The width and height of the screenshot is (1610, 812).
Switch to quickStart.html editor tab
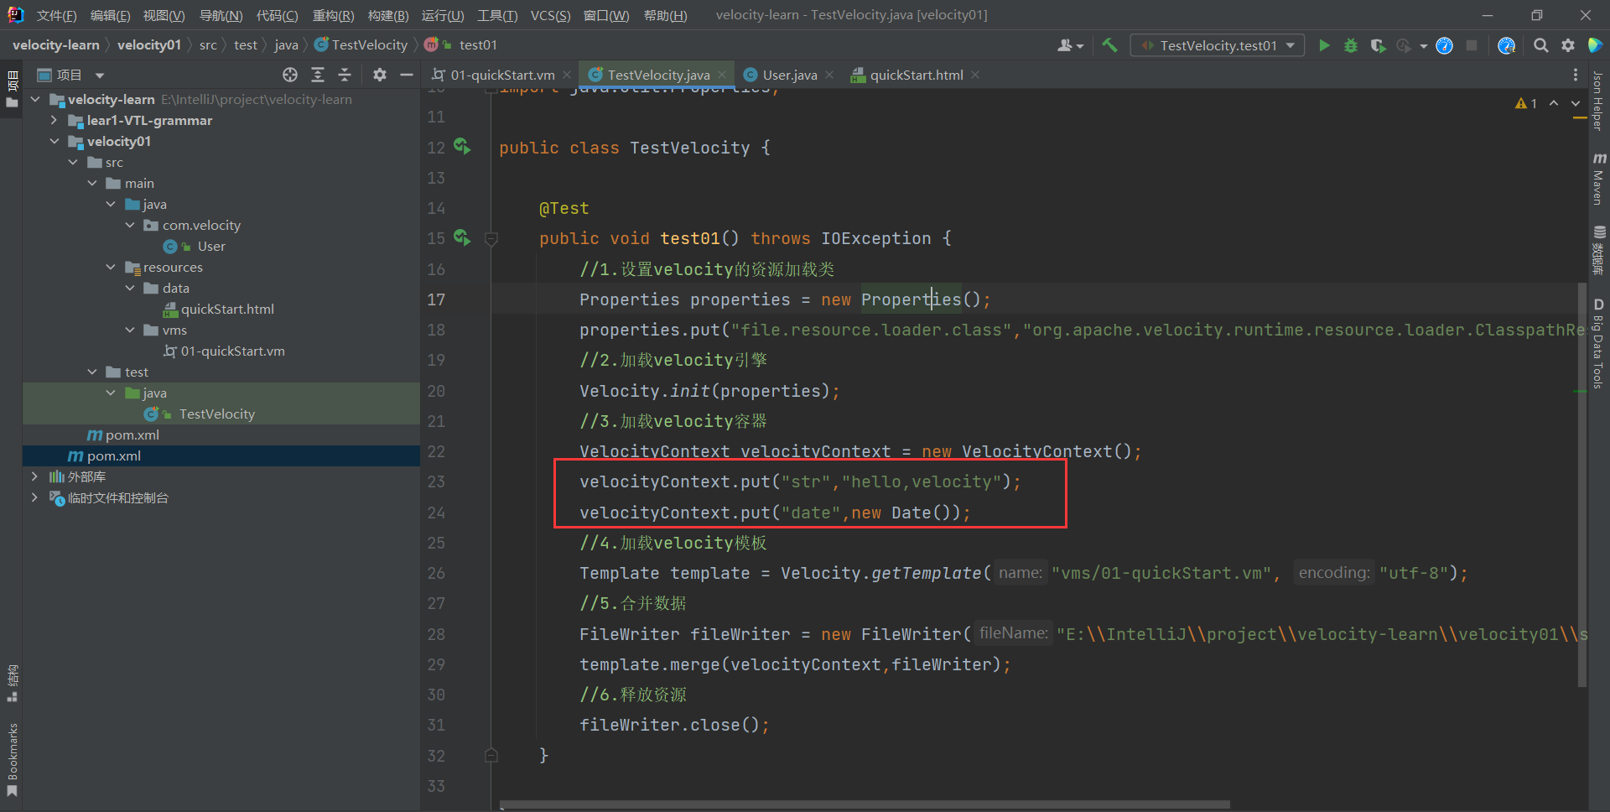pos(916,75)
